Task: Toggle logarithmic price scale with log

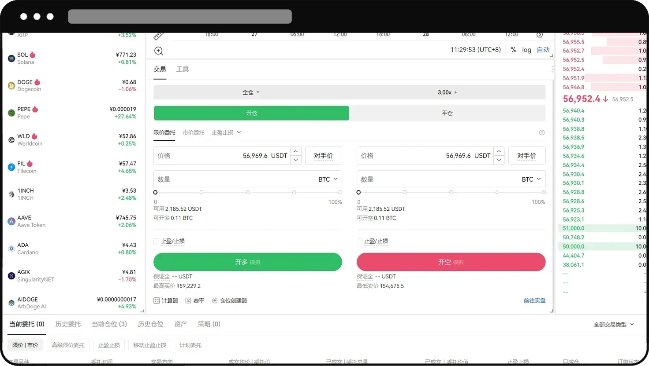Action: pos(526,50)
